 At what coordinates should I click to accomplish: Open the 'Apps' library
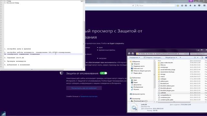135,80
